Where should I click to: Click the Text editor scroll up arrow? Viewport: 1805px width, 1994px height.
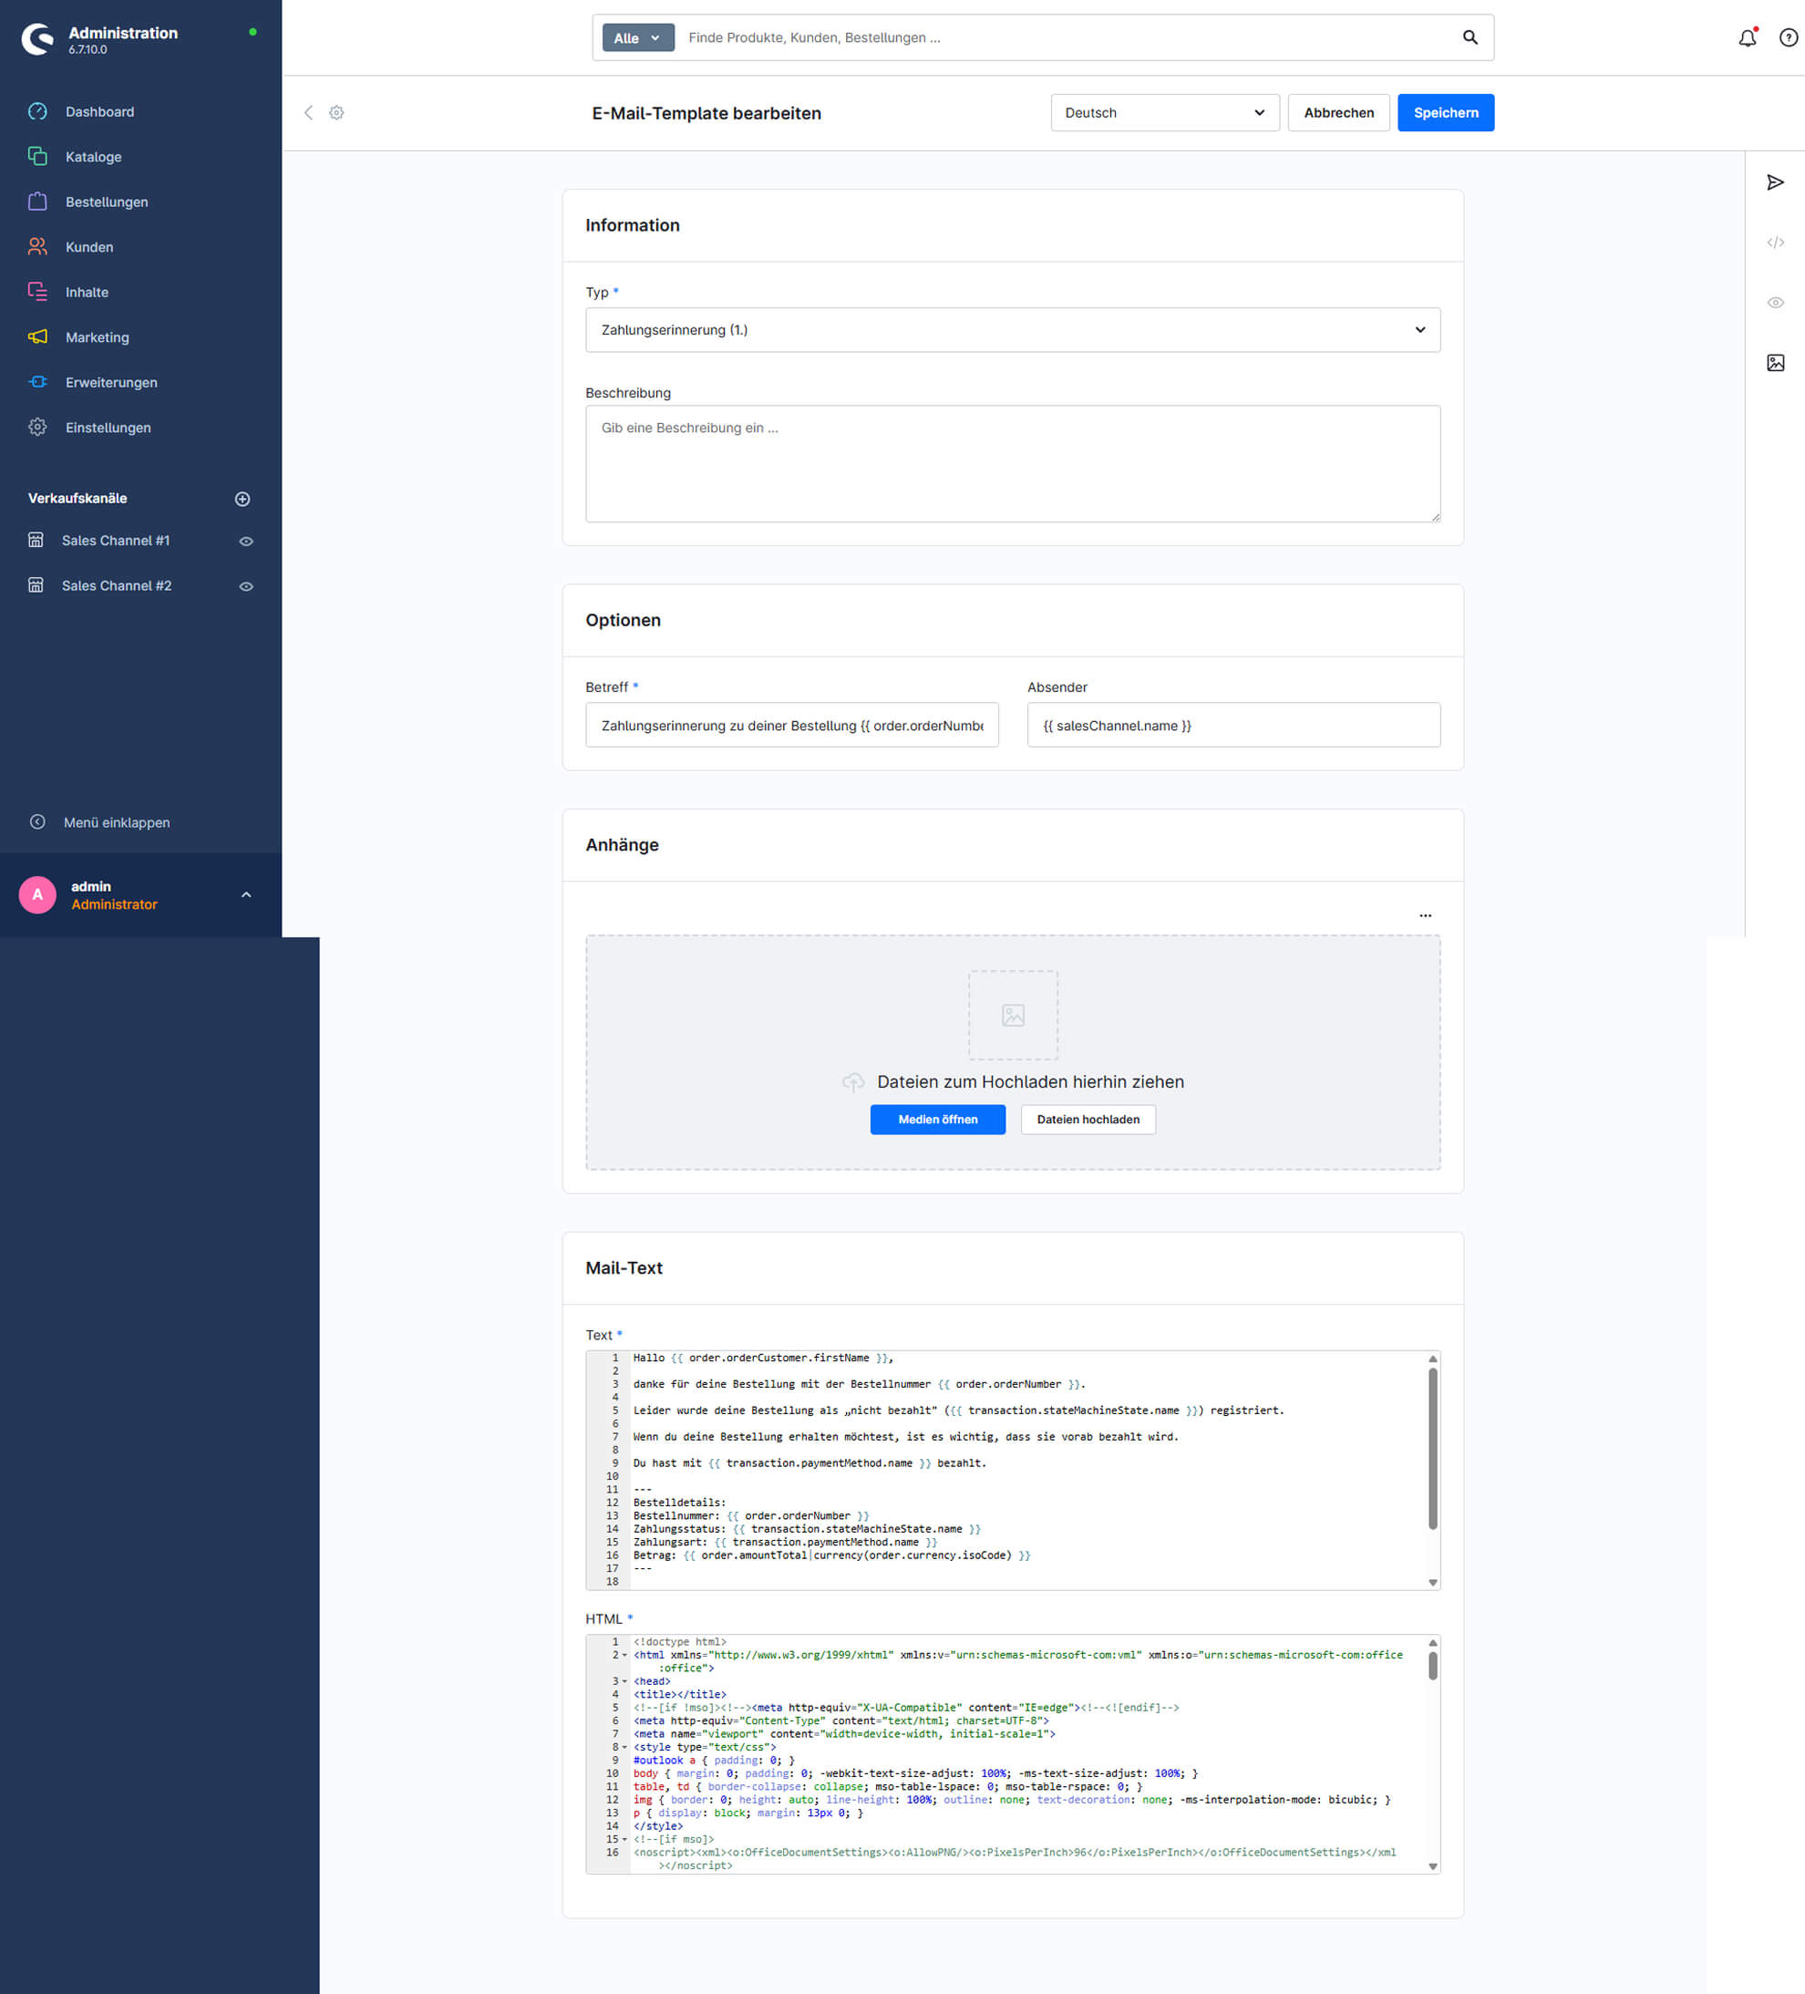[1432, 1359]
